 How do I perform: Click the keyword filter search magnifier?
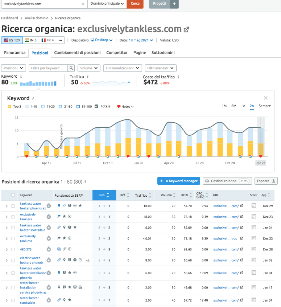click(x=71, y=68)
